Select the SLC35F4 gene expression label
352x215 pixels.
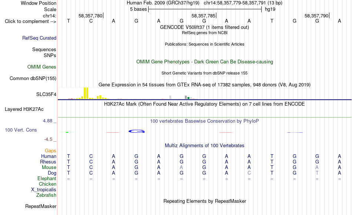(x=46, y=95)
